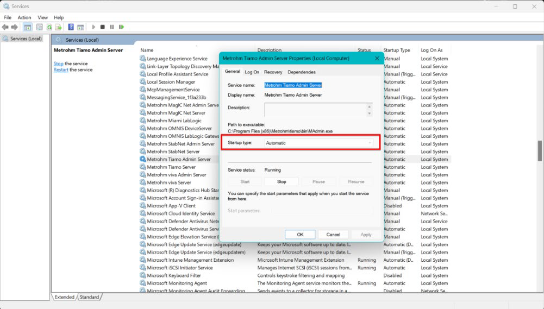The image size is (544, 309).
Task: Click gear icon beside Microsoft Monitoring Agent
Action: [x=142, y=283]
